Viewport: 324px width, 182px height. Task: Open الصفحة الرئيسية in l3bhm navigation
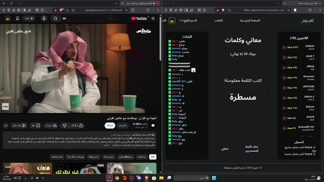pos(250,20)
